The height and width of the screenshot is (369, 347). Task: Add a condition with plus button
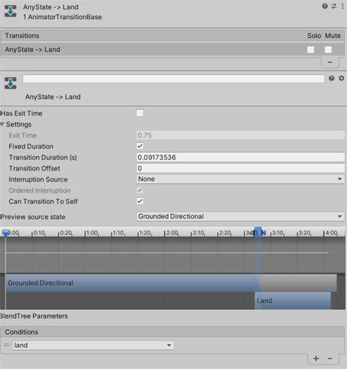coord(316,359)
